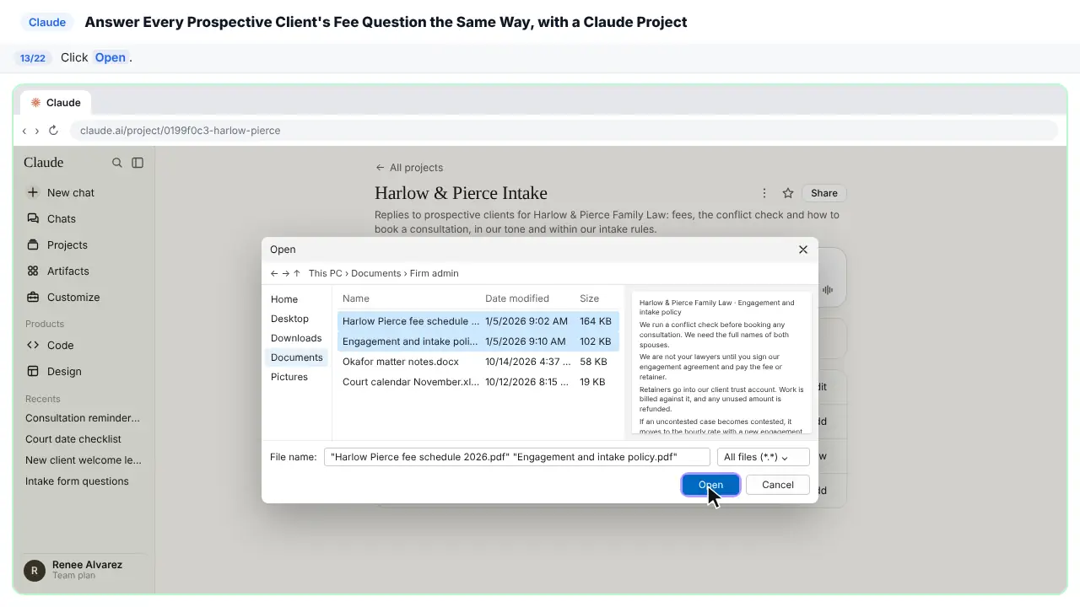
Task: Select Home in the dialog navigation pane
Action: [x=297, y=299]
